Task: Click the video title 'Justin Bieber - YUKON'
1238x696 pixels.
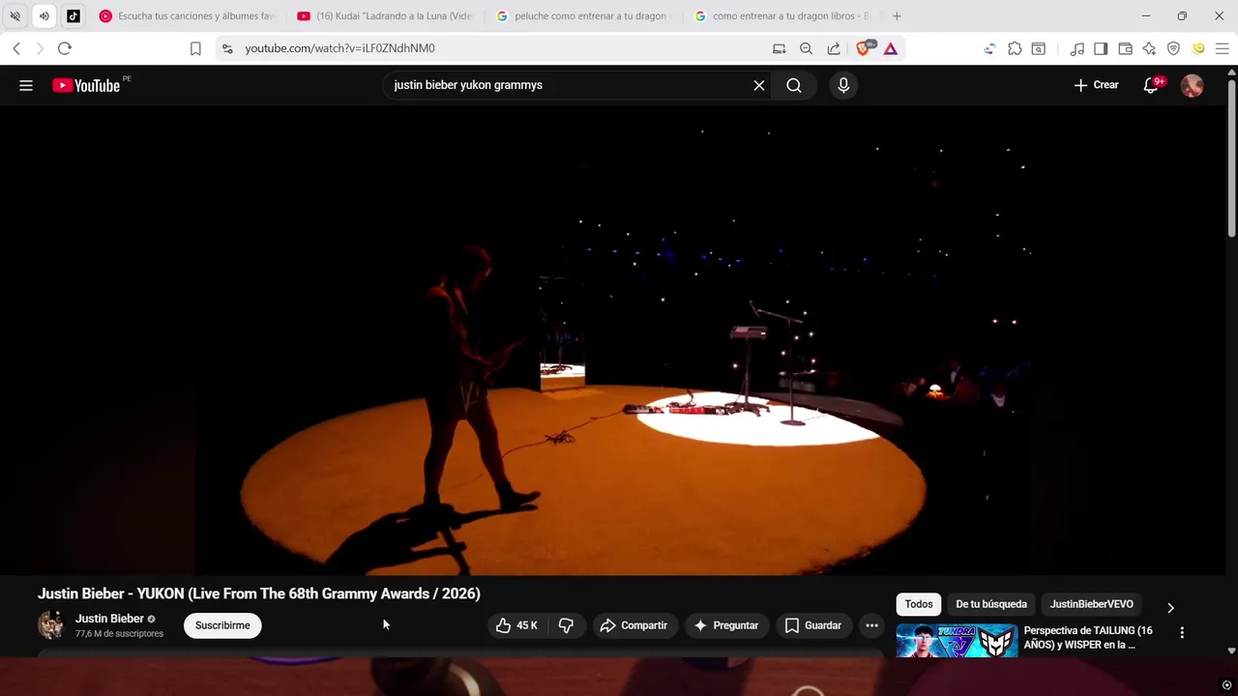Action: 259,594
